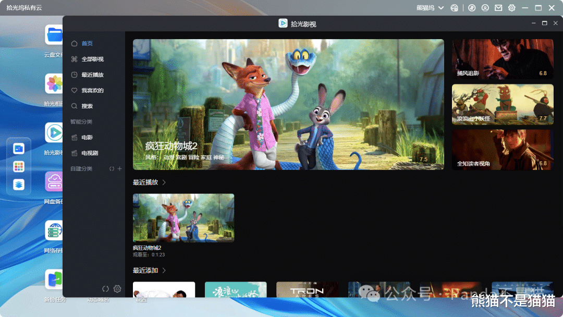This screenshot has height=317, width=563.
Task: Play 疯狂动物城2 thumbnail under 最近播放
Action: (183, 218)
